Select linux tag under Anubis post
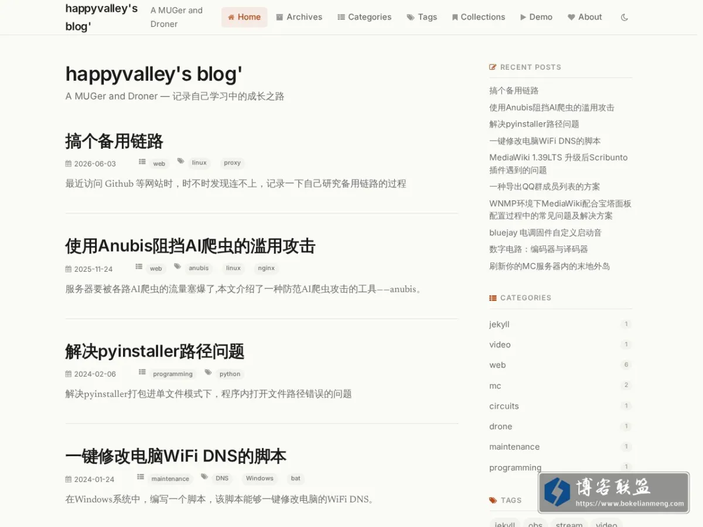The height and width of the screenshot is (527, 703). (233, 268)
